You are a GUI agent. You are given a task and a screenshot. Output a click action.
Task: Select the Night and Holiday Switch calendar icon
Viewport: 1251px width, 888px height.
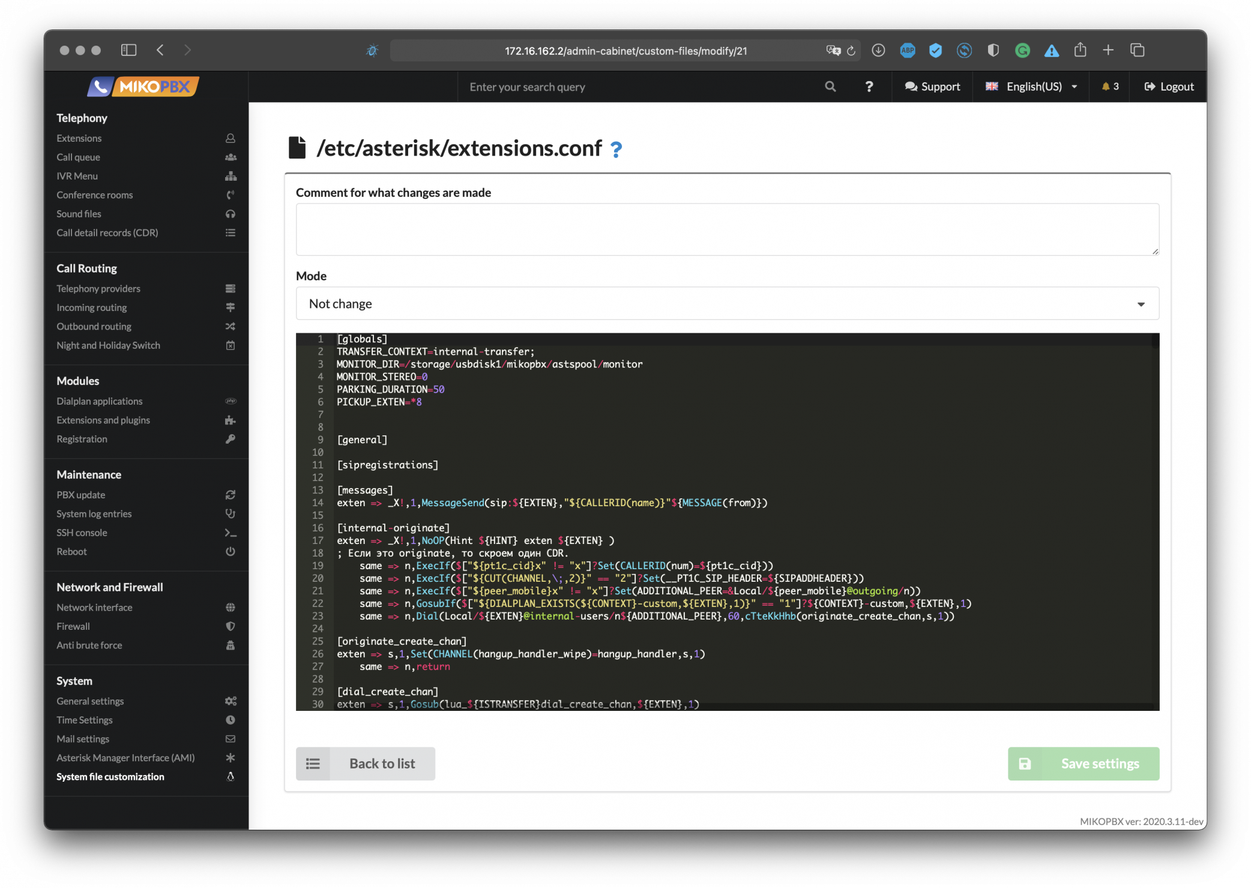(231, 345)
